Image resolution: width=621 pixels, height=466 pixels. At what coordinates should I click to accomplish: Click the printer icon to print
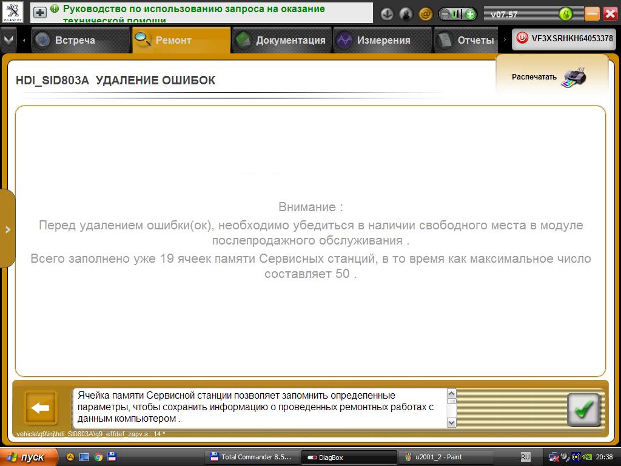point(574,77)
